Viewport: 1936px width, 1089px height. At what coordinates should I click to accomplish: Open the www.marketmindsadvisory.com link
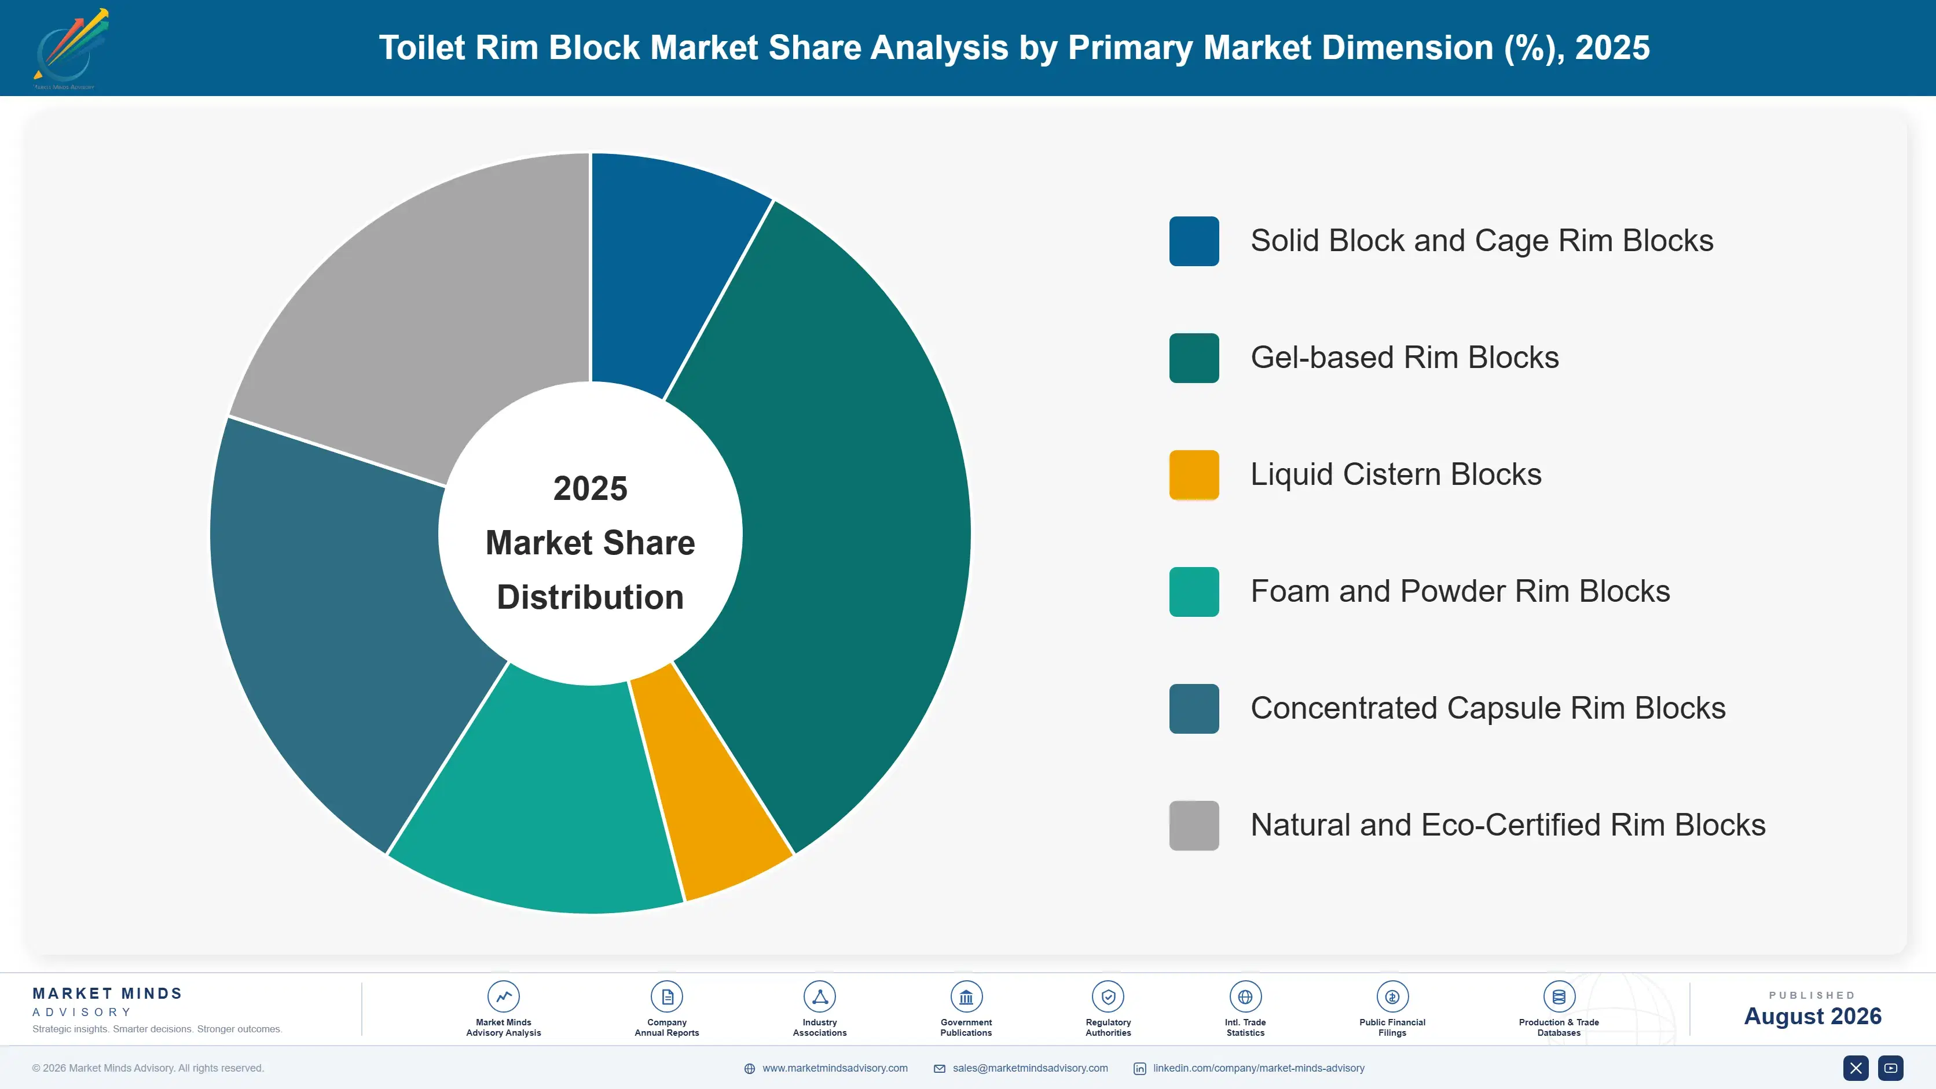pyautogui.click(x=835, y=1068)
